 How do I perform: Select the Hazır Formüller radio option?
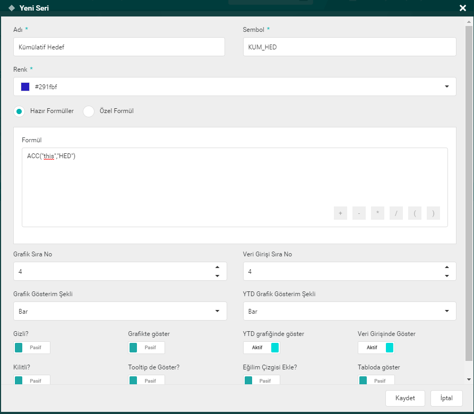coord(20,111)
